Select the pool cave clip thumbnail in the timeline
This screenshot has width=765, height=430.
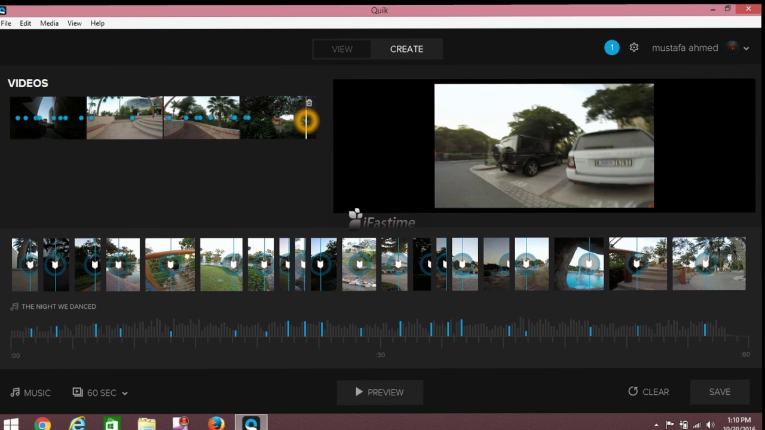[579, 264]
